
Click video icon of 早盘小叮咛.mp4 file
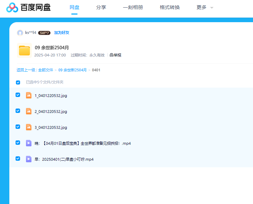coord(29,159)
